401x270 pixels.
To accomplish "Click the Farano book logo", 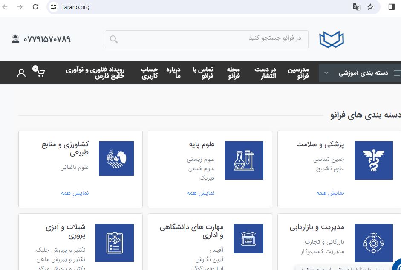I will point(332,39).
